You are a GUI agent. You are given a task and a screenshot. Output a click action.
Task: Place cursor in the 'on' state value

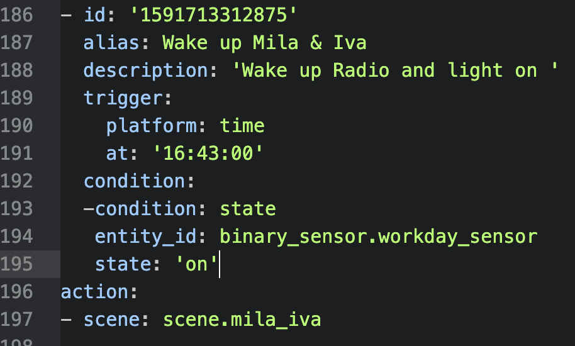click(196, 264)
